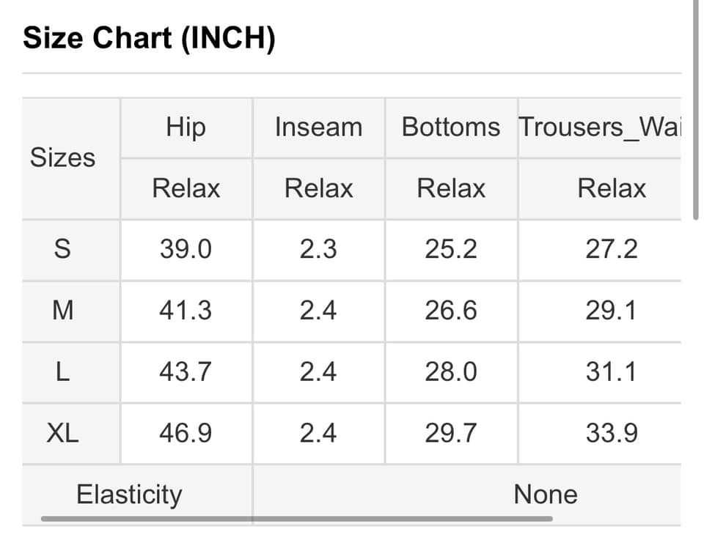Select the S size row label
704x548 pixels.
pyautogui.click(x=62, y=250)
